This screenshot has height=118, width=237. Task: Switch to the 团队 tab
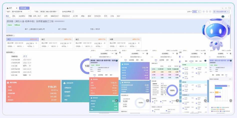coord(14,16)
